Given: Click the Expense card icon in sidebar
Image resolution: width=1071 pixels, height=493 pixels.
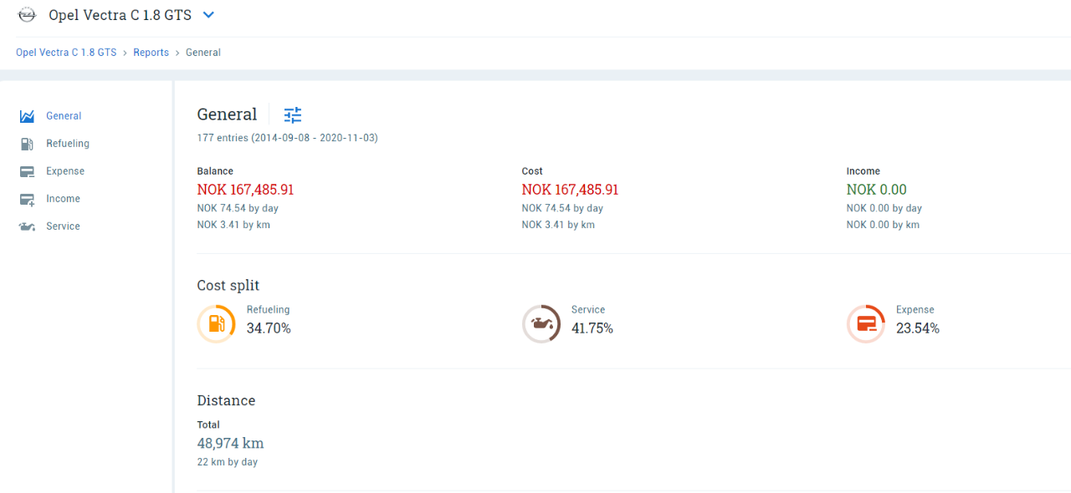Looking at the screenshot, I should pos(28,171).
